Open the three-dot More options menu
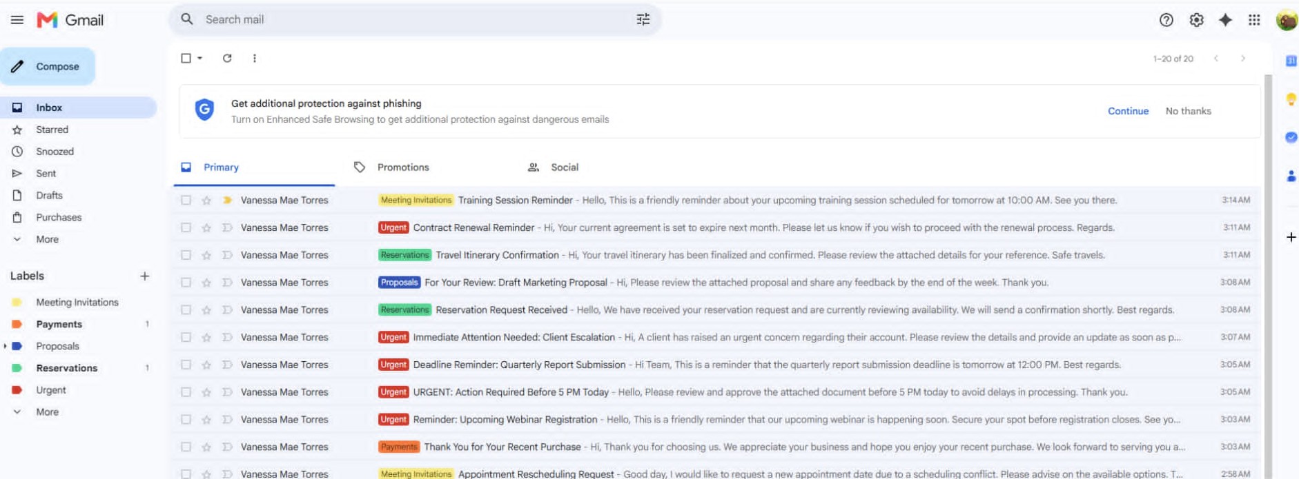Screen dimensions: 1299x479 pyautogui.click(x=255, y=59)
